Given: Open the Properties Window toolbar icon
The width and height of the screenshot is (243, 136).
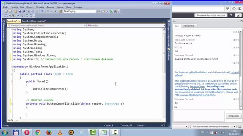Looking at the screenshot, I should [x=104, y=11].
